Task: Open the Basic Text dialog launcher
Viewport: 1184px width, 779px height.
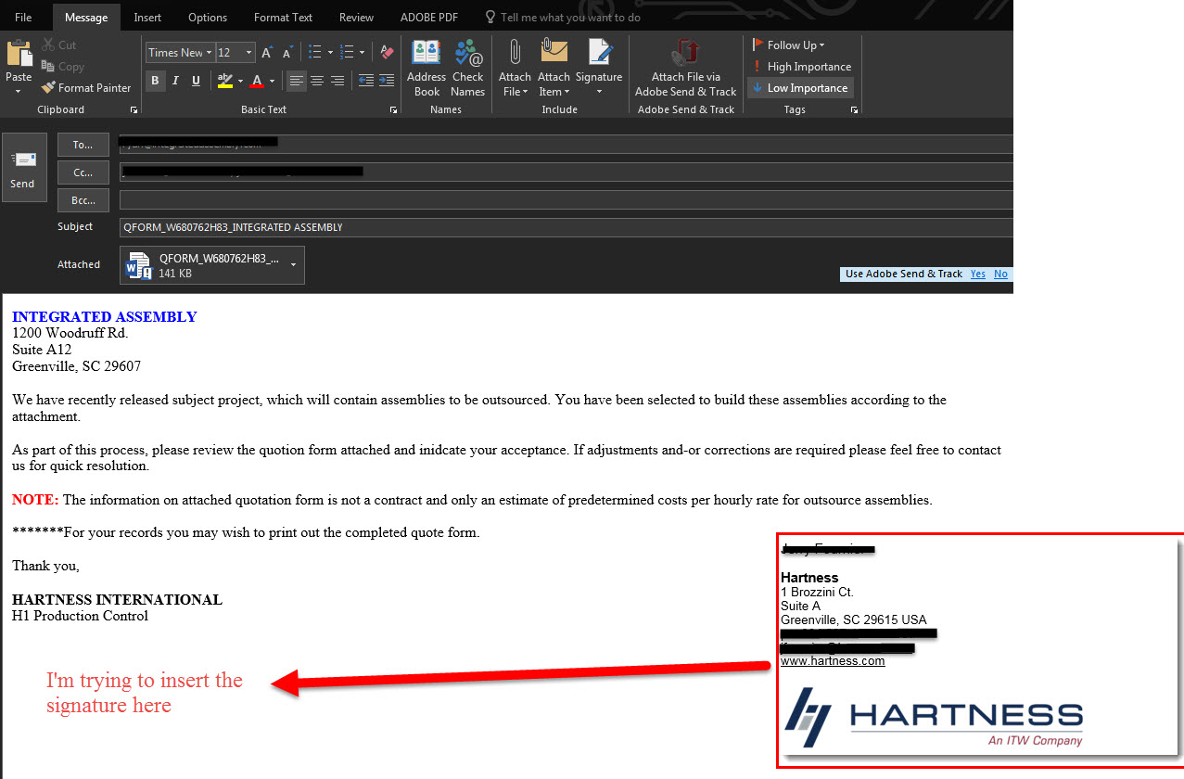Action: point(393,110)
